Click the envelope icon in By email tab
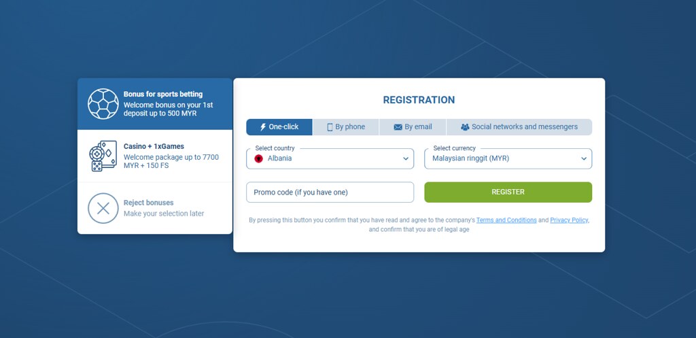This screenshot has height=338, width=696. pos(398,127)
